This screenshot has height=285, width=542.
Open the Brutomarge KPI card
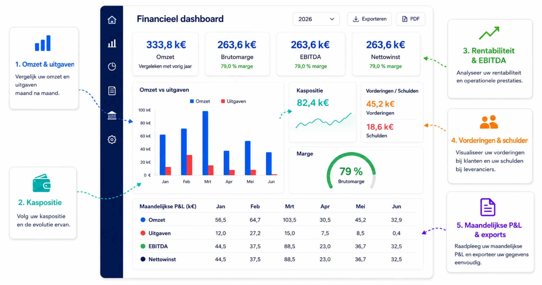(237, 54)
